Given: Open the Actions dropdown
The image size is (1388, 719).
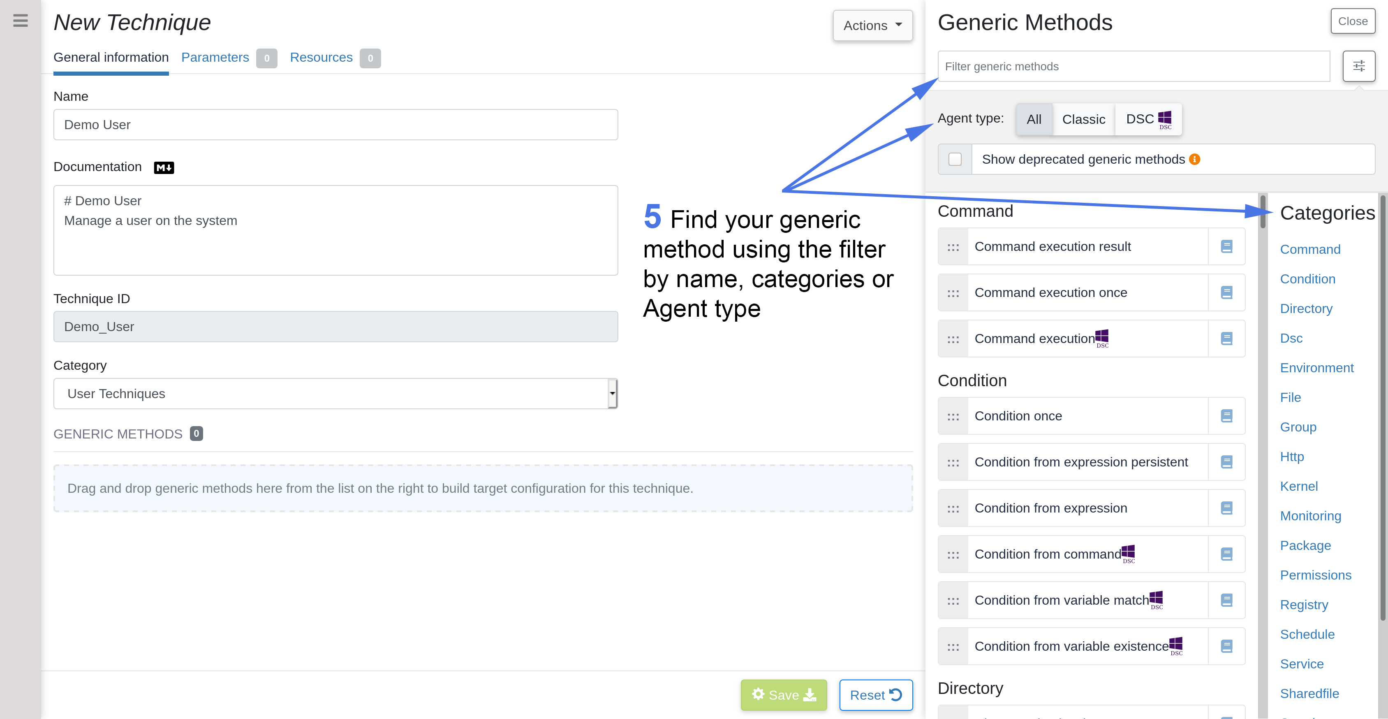Looking at the screenshot, I should tap(872, 26).
